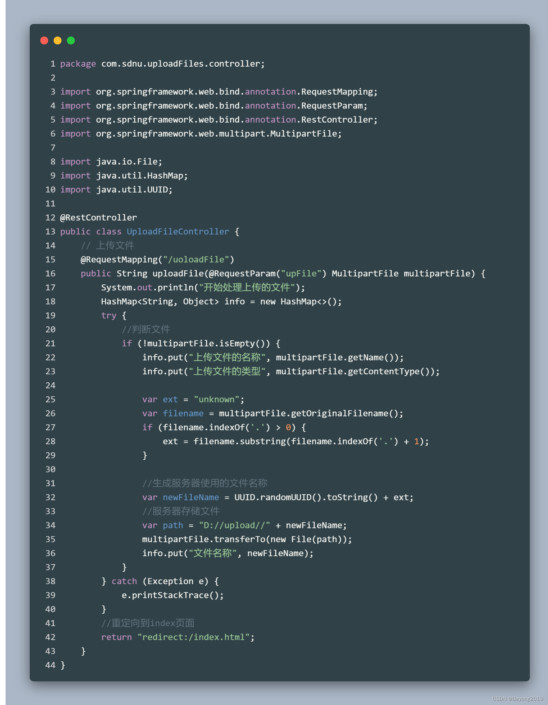Click the 'multipartFile.getName()' call
This screenshot has height=705, width=548.
coord(337,357)
